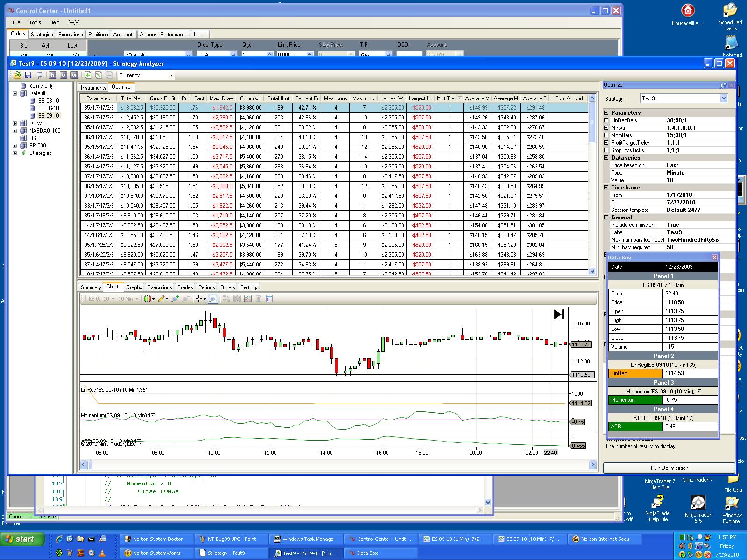The image size is (747, 560).
Task: Open the Strategy dropdown showing Test9
Action: tap(724, 98)
